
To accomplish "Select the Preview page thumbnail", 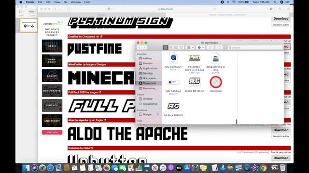I will [29, 25].
